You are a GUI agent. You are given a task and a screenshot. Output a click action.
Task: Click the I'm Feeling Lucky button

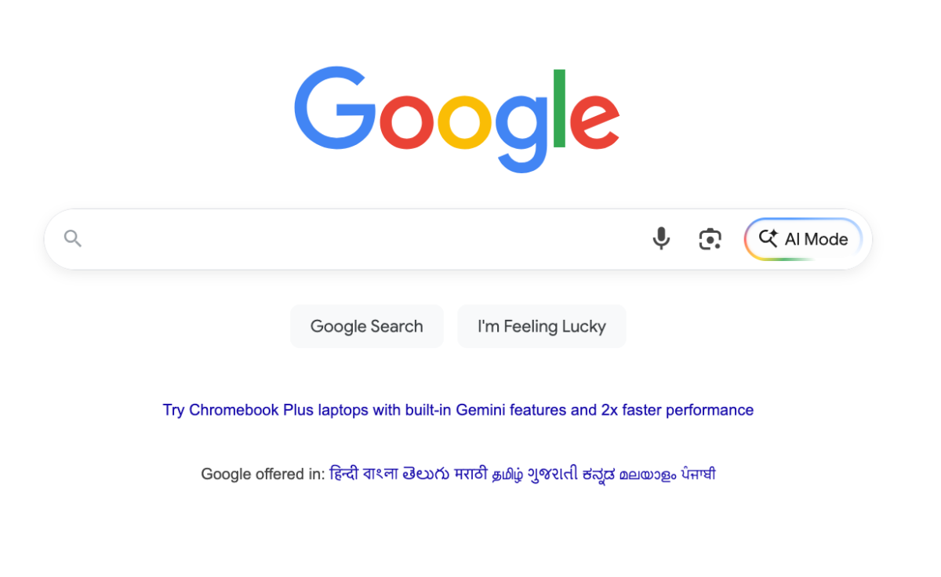tap(541, 326)
